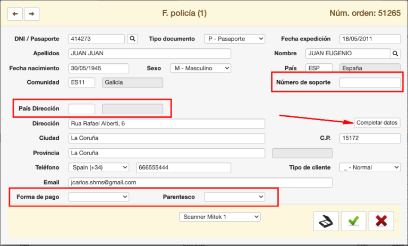This screenshot has width=408, height=246.
Task: Click the search icon beside Nombre field
Action: (x=395, y=54)
